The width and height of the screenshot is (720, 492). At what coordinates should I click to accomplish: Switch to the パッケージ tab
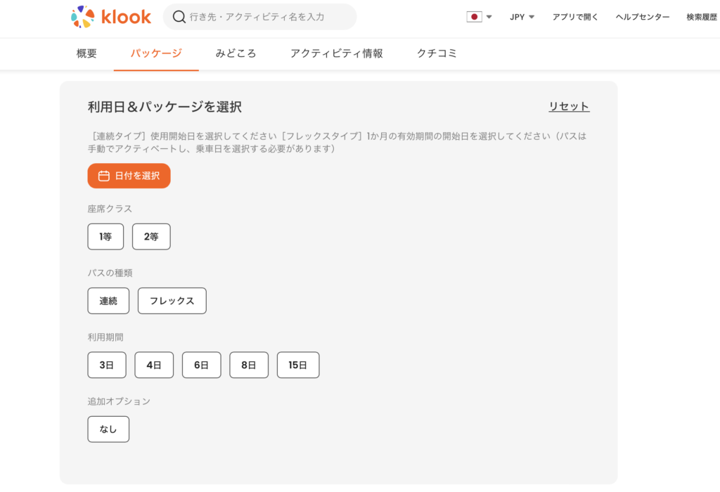tap(156, 53)
